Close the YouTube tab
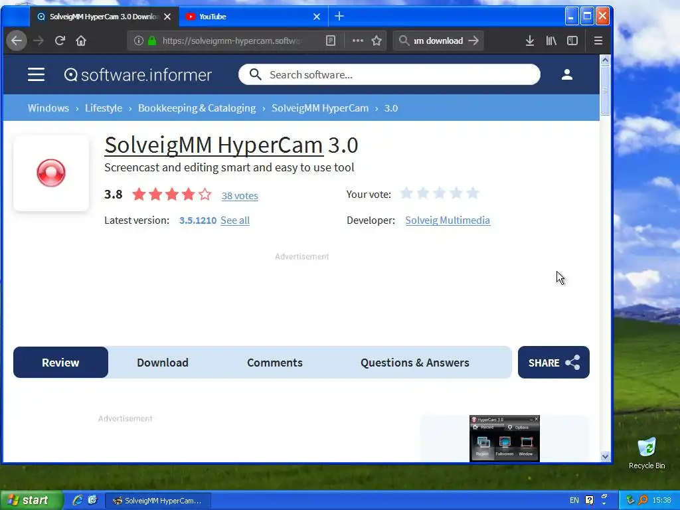This screenshot has width=680, height=510. point(317,17)
